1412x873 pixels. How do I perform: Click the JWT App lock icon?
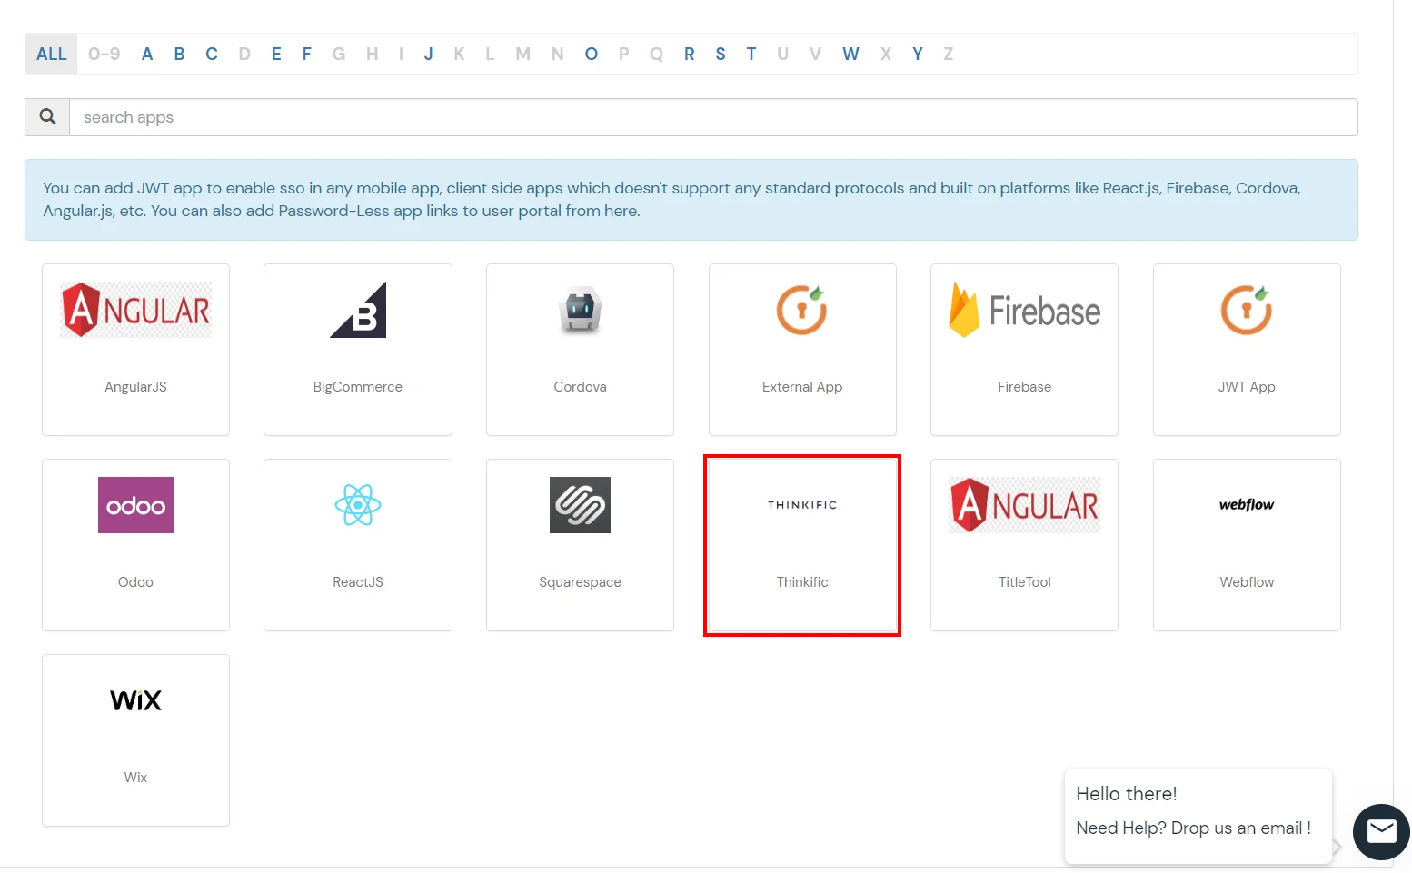[1246, 310]
